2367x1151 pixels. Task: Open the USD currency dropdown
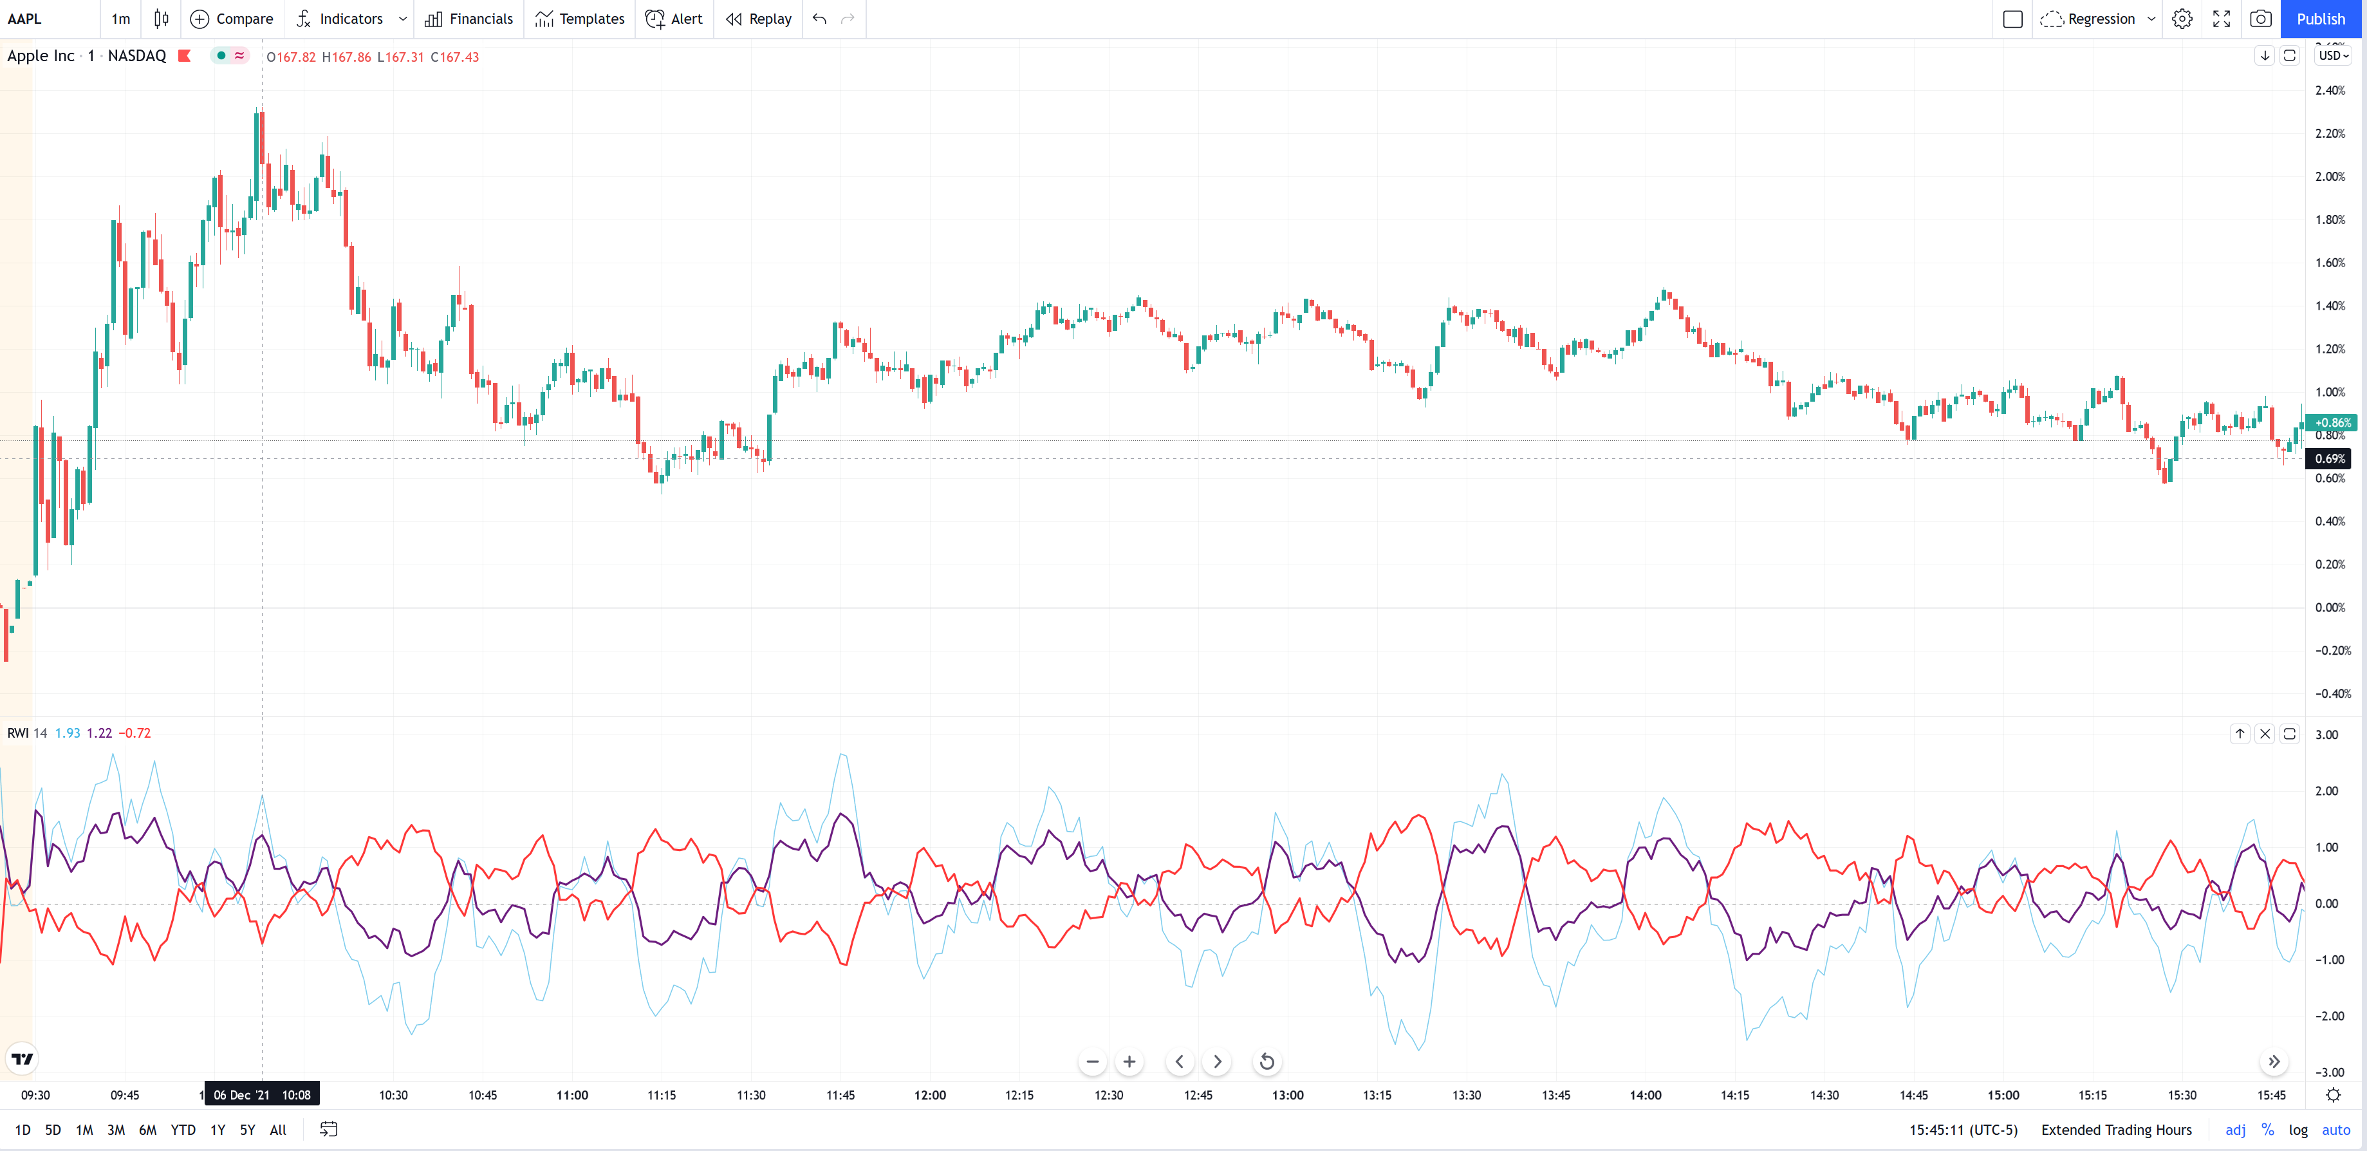2333,55
